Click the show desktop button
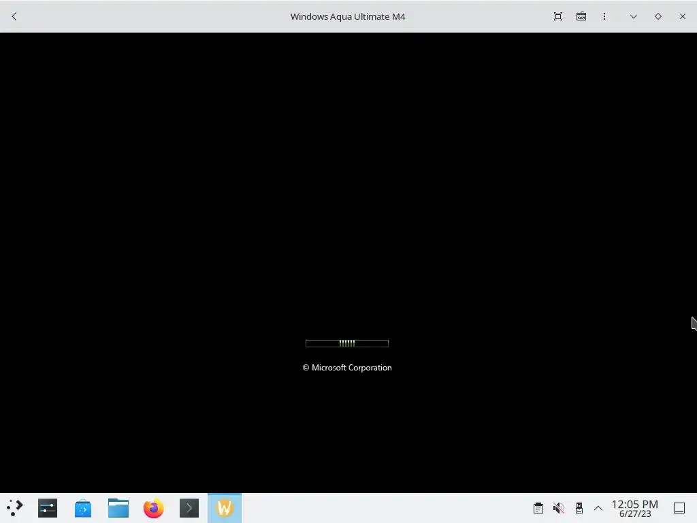 point(679,508)
